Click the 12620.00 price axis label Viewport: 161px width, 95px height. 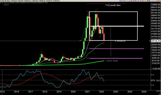click(x=156, y=55)
